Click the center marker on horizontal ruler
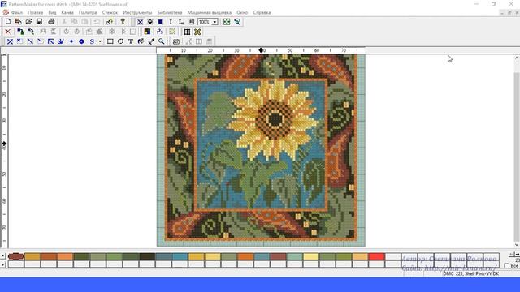Image resolution: width=520 pixels, height=292 pixels. point(261,50)
